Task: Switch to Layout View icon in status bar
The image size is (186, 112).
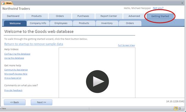Action: (x=179, y=108)
